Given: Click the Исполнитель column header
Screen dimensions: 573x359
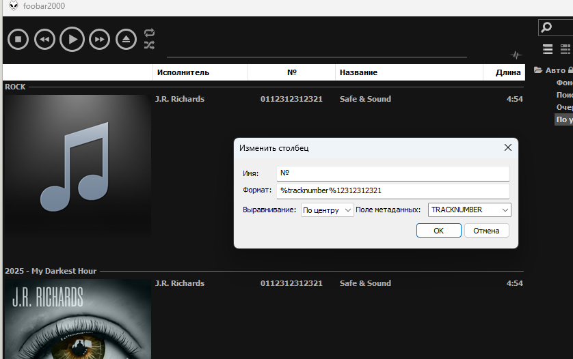Looking at the screenshot, I should point(199,72).
